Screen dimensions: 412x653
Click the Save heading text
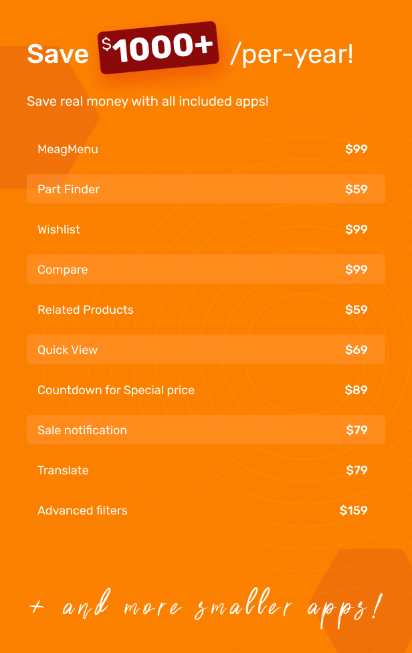[58, 54]
